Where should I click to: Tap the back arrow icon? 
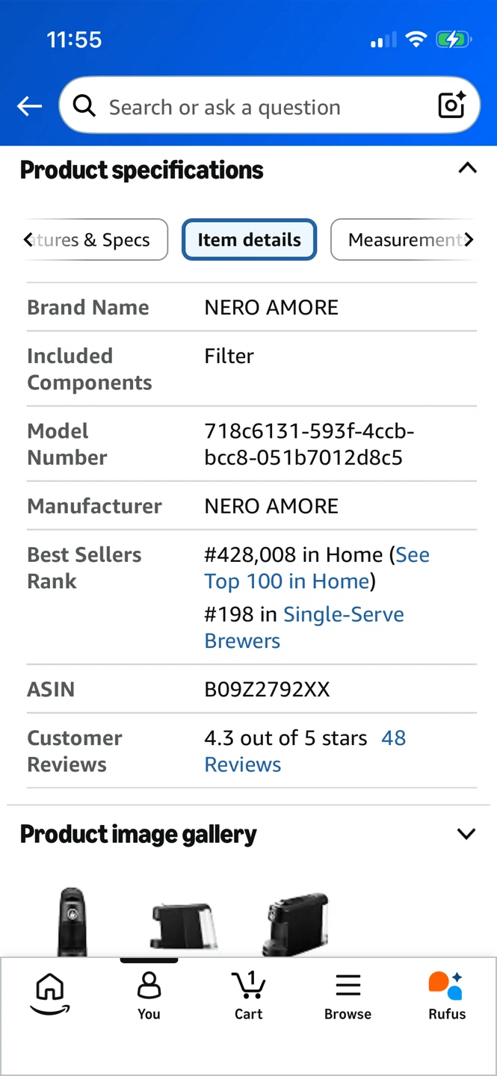click(x=29, y=107)
